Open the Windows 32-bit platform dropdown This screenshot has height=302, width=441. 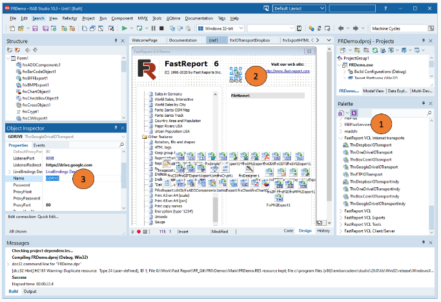[x=241, y=28]
